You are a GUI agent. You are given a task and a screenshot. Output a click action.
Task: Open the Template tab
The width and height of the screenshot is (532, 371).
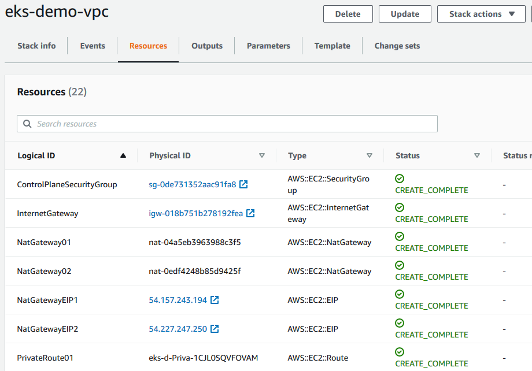pos(332,46)
